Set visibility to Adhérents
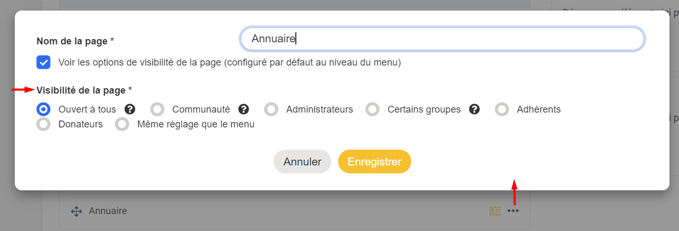The height and width of the screenshot is (231, 679). click(502, 109)
